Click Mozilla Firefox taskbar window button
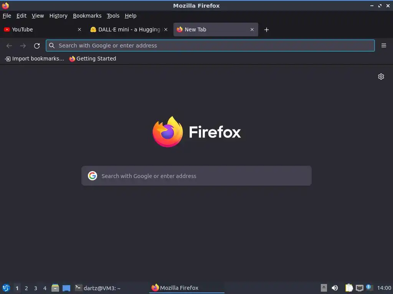Screen dimensions: 393x294 pyautogui.click(x=187, y=288)
